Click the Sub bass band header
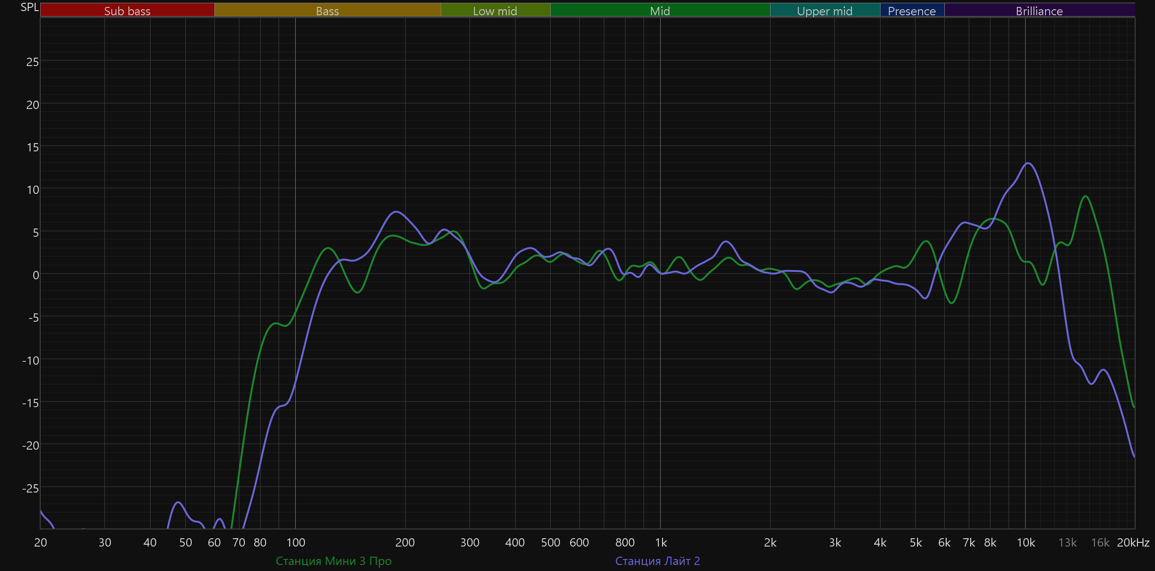The height and width of the screenshot is (571, 1155). (x=127, y=11)
